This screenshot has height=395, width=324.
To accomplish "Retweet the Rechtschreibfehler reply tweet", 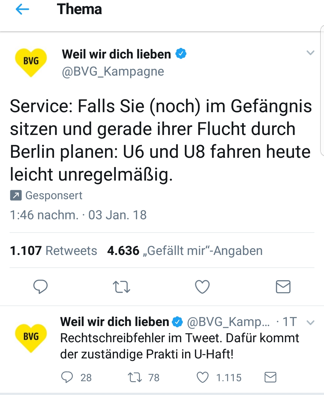I will point(135,377).
